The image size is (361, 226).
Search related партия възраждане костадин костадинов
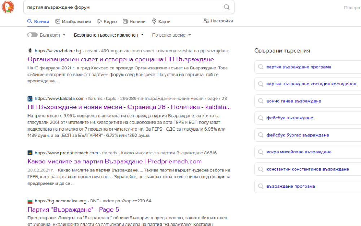pos(311,84)
